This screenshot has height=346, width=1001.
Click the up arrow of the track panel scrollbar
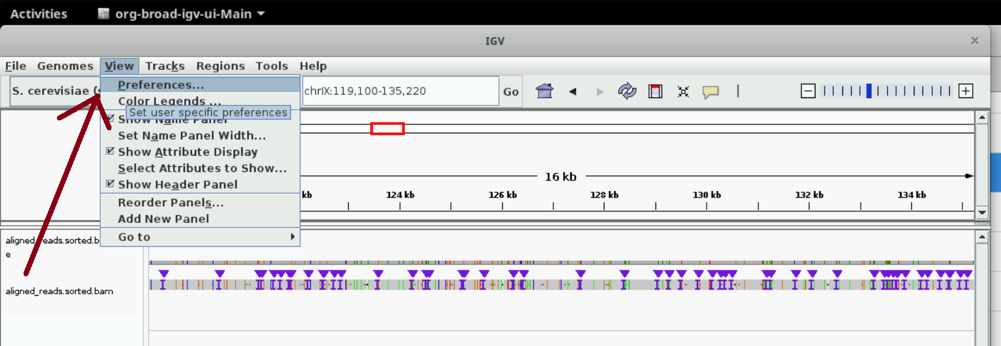tap(981, 237)
